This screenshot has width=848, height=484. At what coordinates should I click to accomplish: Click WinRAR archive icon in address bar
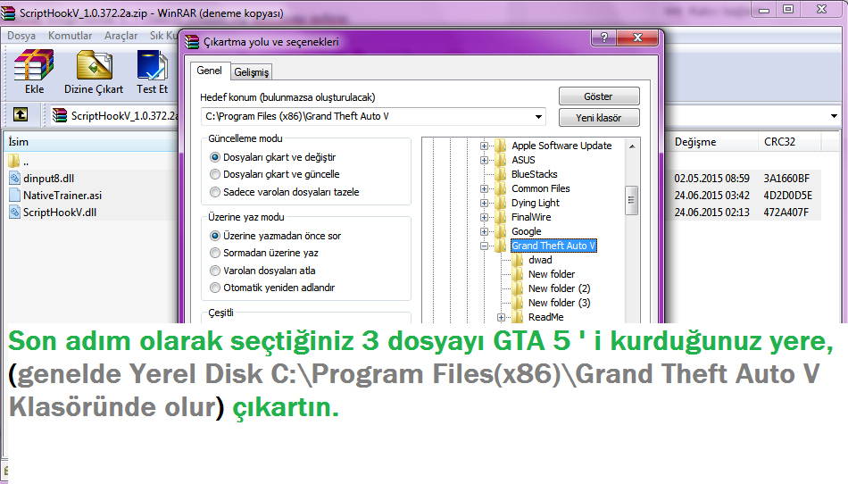coord(60,115)
